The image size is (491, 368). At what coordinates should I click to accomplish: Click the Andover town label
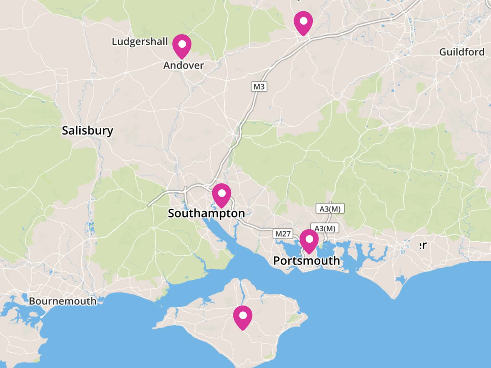183,65
